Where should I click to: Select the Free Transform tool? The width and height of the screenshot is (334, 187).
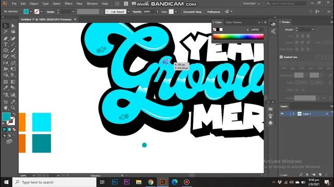point(13,69)
